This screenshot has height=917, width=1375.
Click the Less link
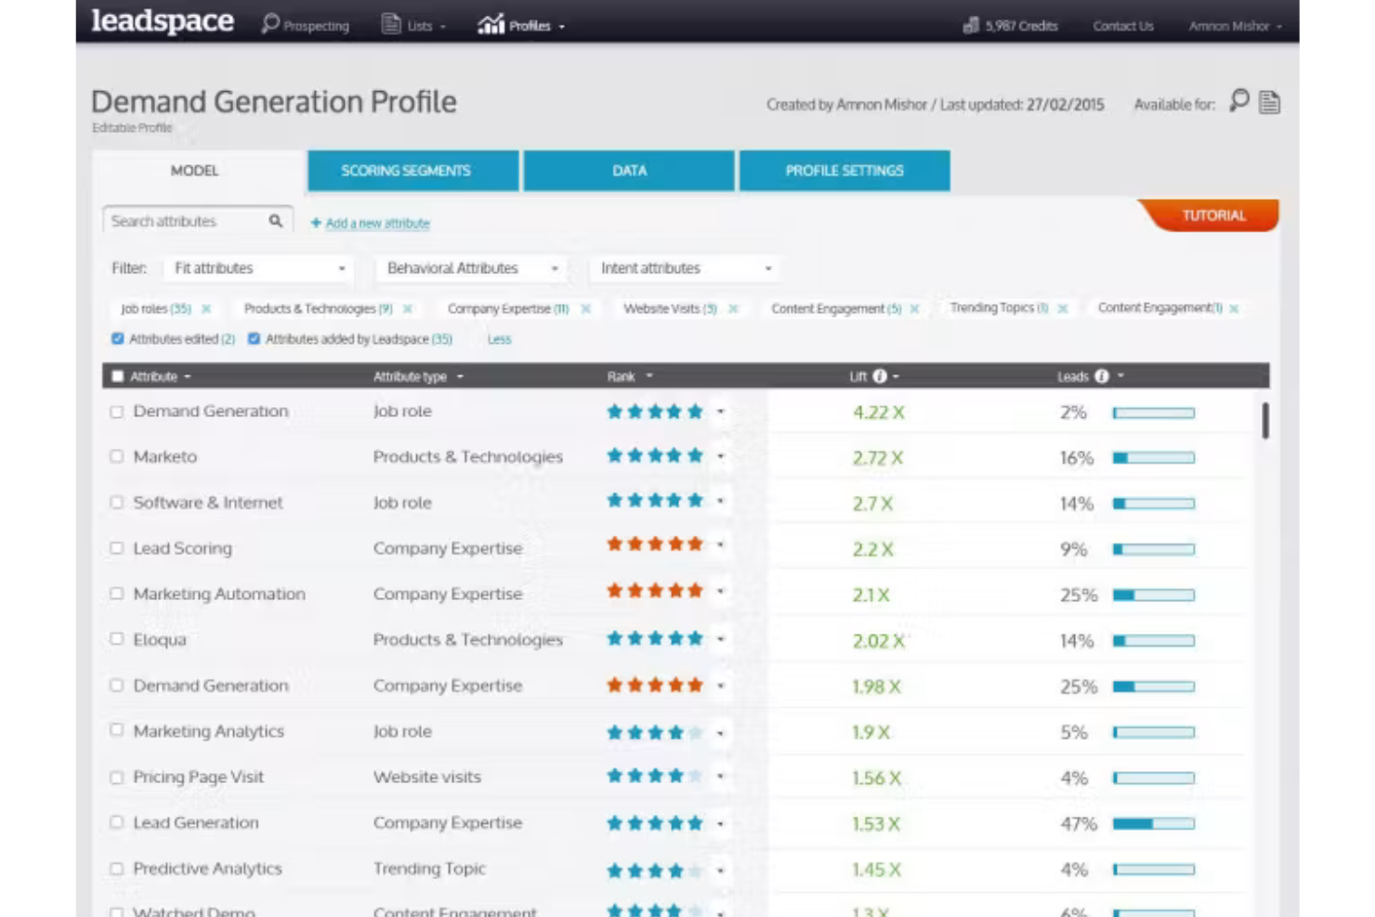click(x=500, y=339)
